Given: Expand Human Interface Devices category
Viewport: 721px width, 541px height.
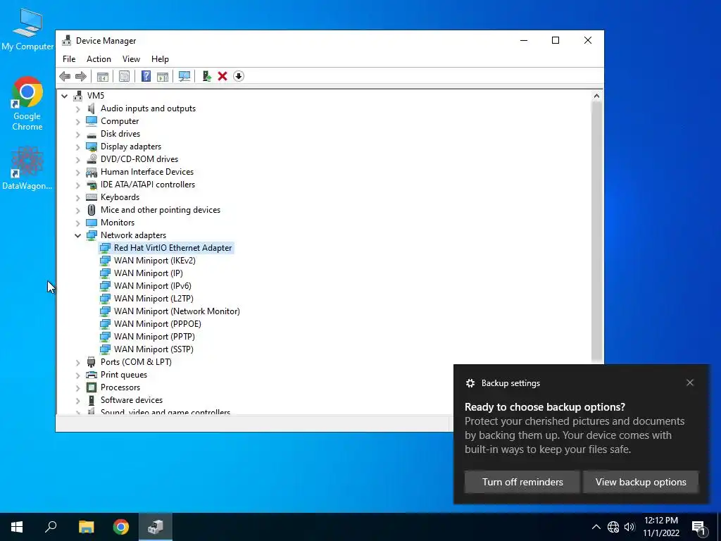Looking at the screenshot, I should 77,173.
